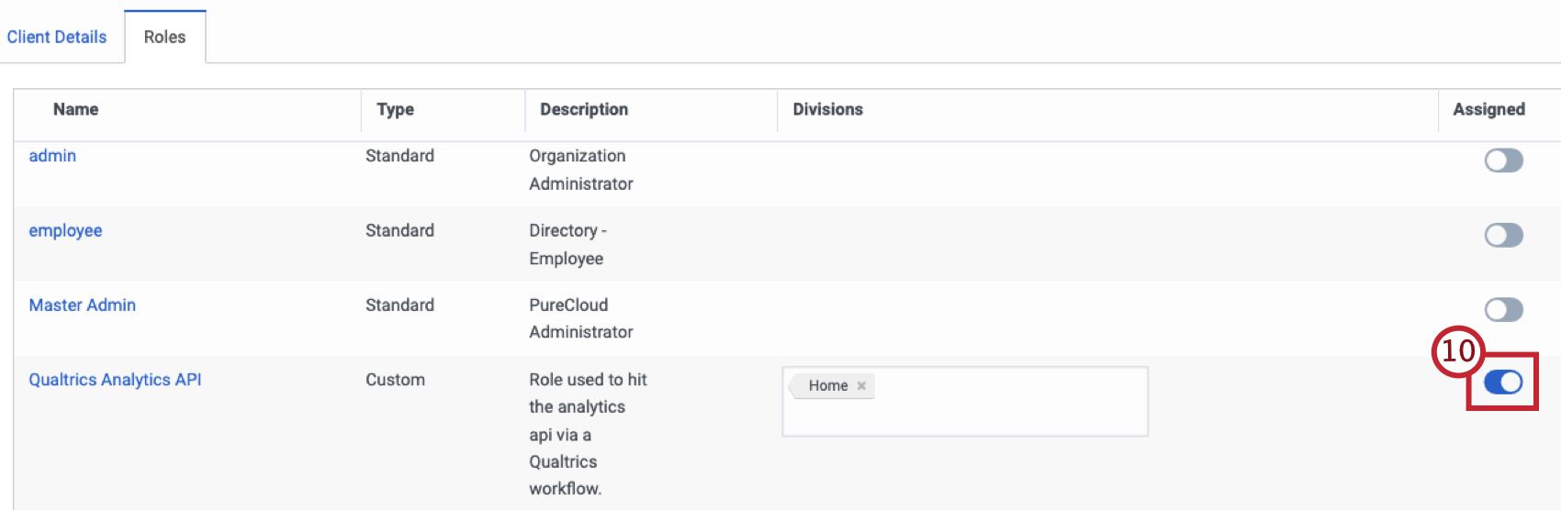
Task: Click the Assigned column header
Action: 1488,109
